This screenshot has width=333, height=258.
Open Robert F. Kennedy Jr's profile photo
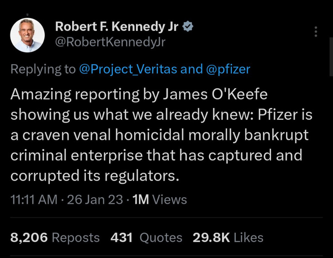point(27,35)
